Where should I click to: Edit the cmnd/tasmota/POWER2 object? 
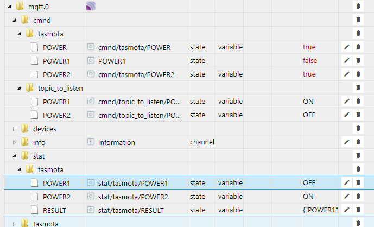[346, 74]
